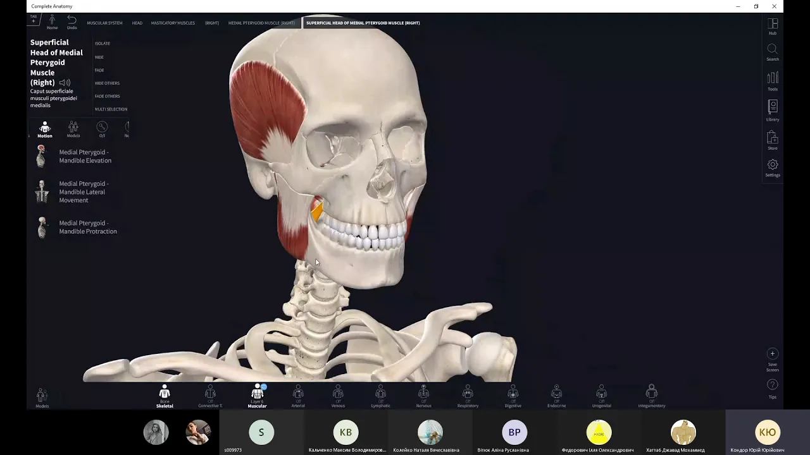
Task: Click the Complete Anatomy window title
Action: [x=52, y=6]
